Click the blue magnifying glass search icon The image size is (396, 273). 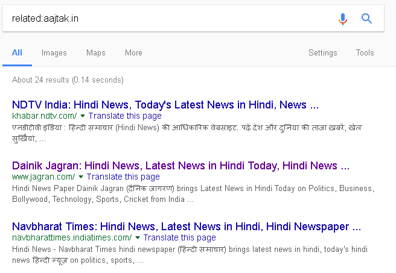pyautogui.click(x=366, y=19)
